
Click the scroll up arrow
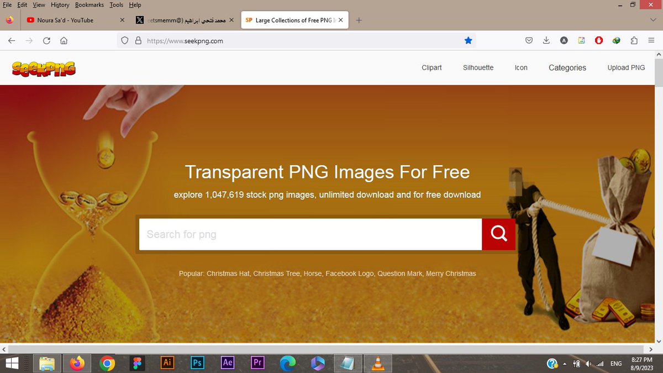[659, 55]
